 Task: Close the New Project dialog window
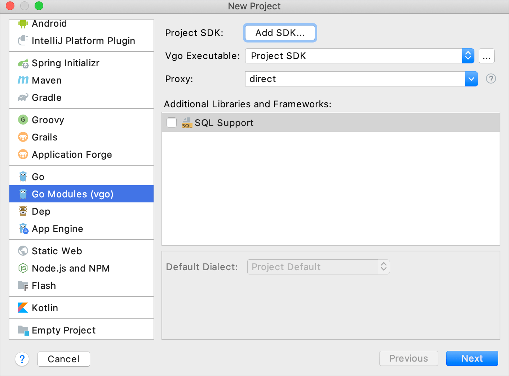point(10,6)
